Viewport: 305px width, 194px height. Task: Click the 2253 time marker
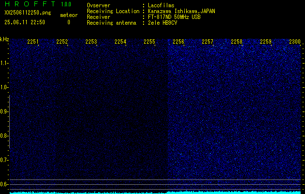point(91,42)
